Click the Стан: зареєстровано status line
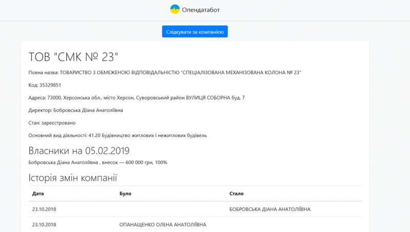The image size is (410, 232). [x=52, y=123]
